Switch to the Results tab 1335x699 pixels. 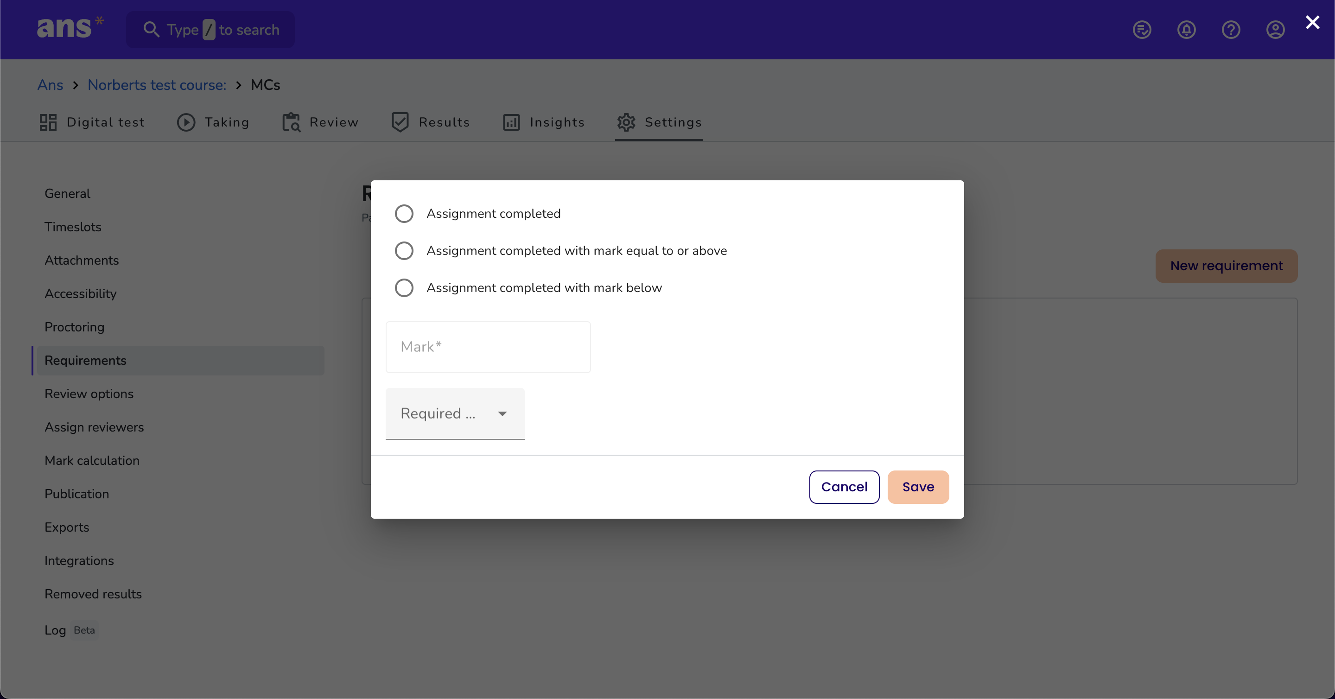point(431,122)
